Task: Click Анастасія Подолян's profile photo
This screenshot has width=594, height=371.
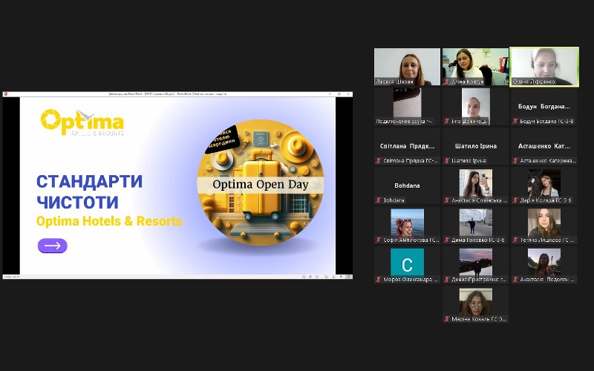Action: point(544,262)
